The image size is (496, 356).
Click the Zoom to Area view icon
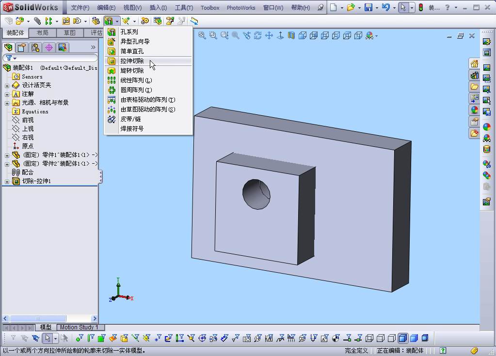click(x=213, y=35)
